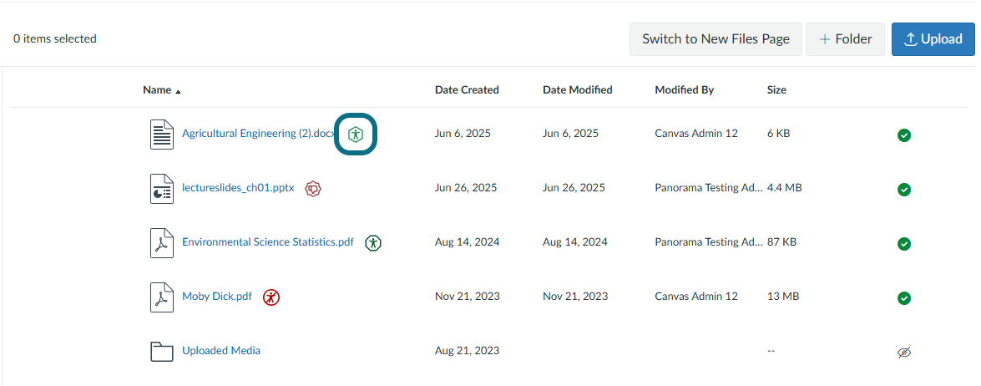Open Environmental Science Statistics.pdf link
The height and width of the screenshot is (386, 981).
pos(268,242)
